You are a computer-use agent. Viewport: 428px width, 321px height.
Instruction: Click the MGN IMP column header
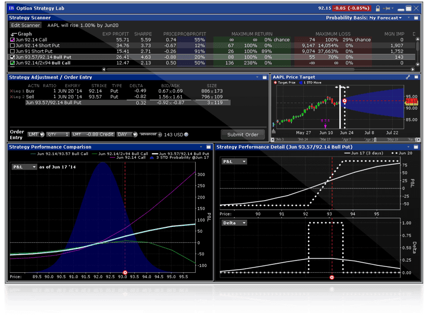(394, 34)
